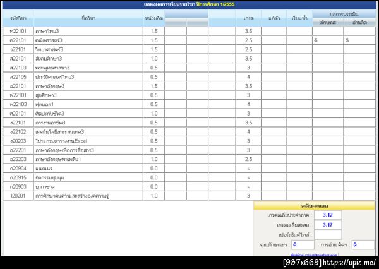The width and height of the screenshot is (379, 269).
Task: Select course code อ22203
Action: point(18,159)
